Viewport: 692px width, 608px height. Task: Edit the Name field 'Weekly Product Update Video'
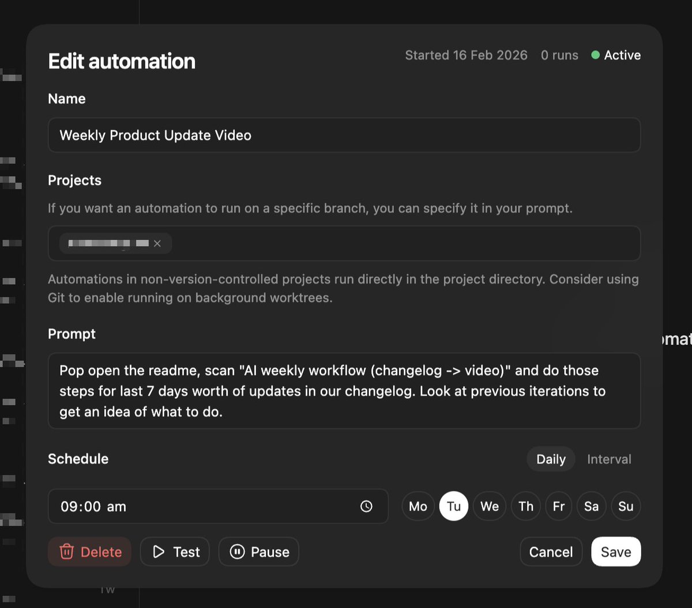pyautogui.click(x=344, y=135)
